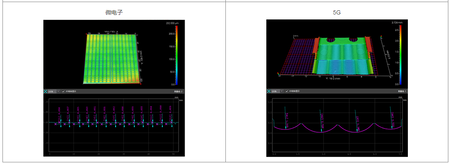Click the 5G heading text
450x164 pixels.
click(x=336, y=13)
